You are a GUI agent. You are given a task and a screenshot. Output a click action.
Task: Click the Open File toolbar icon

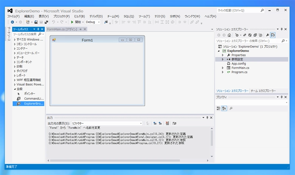36,22
